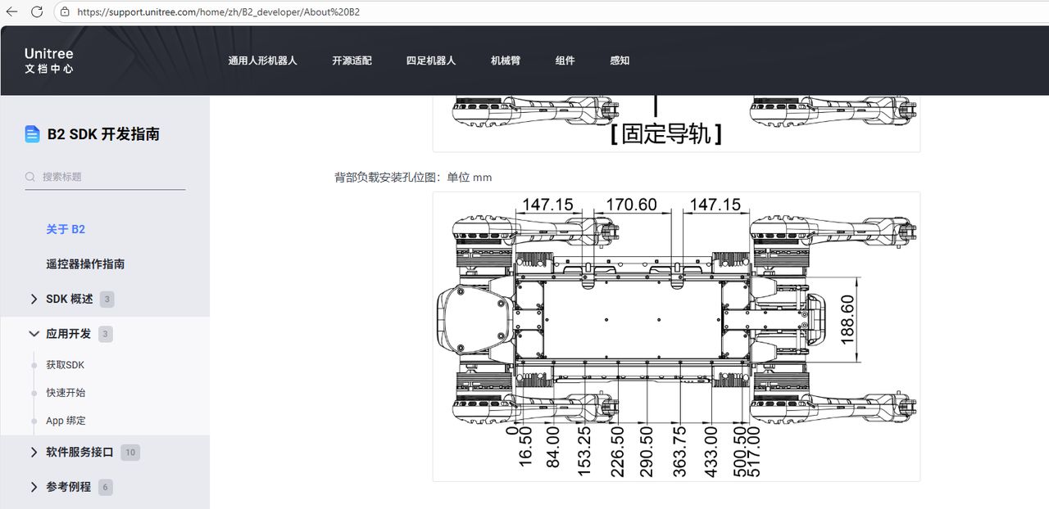Click the 固定导轨 diagram image
This screenshot has height=509, width=1049.
pos(676,123)
